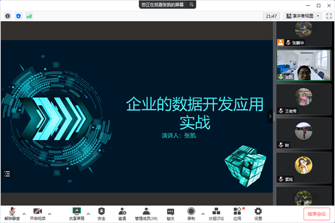The width and height of the screenshot is (335, 223).
Task: Open the 管理成员(39) participants panel
Action: click(x=146, y=214)
